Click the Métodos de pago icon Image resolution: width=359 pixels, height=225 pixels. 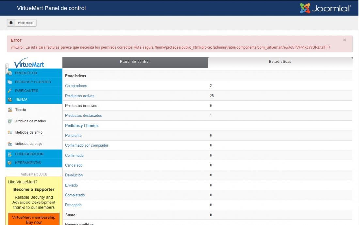coord(10,143)
